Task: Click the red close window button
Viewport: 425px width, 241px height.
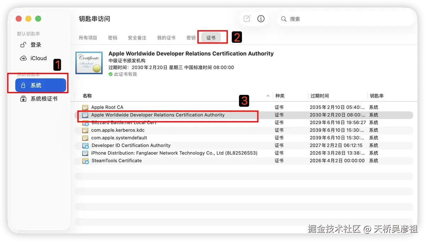Action: [19, 19]
